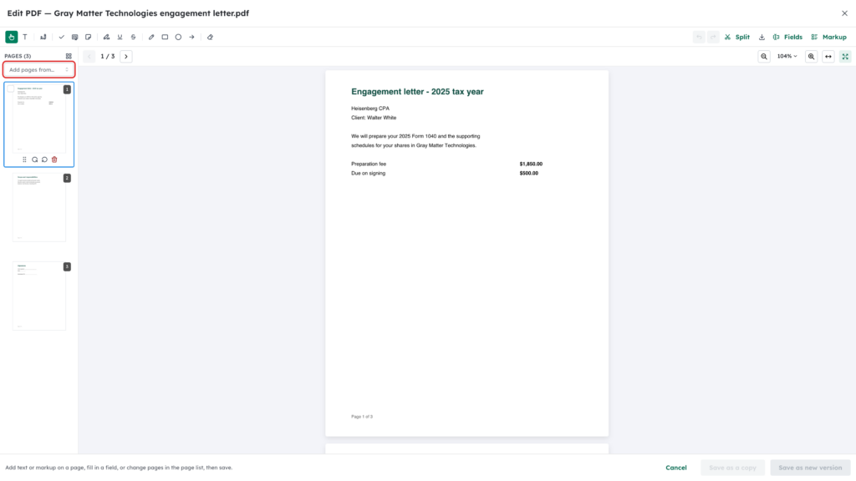Click the Due on signing label
856x481 pixels.
pyautogui.click(x=368, y=174)
